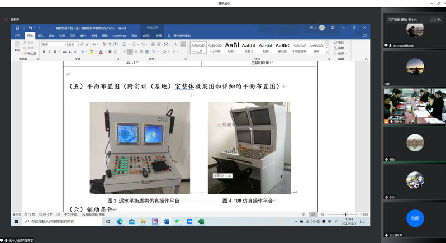446x243 pixels.
Task: Open Microsoft Edge from the taskbar
Action: tap(120, 222)
